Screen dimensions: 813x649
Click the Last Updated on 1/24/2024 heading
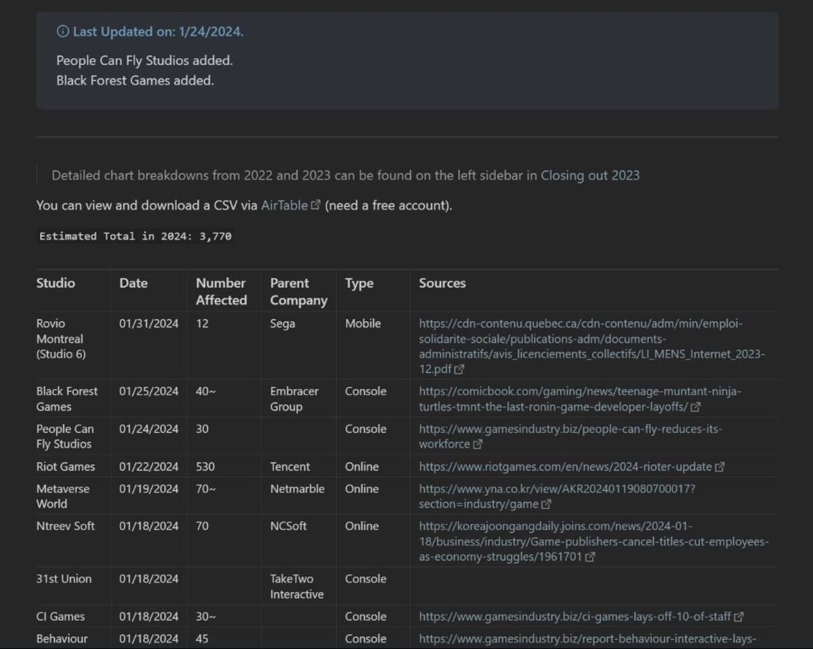(159, 32)
